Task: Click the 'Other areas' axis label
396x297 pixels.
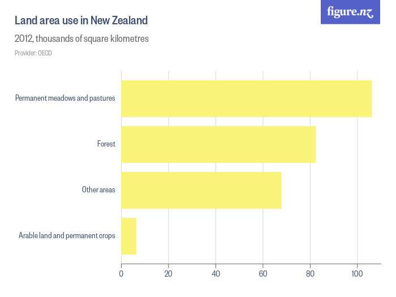Action: [98, 190]
